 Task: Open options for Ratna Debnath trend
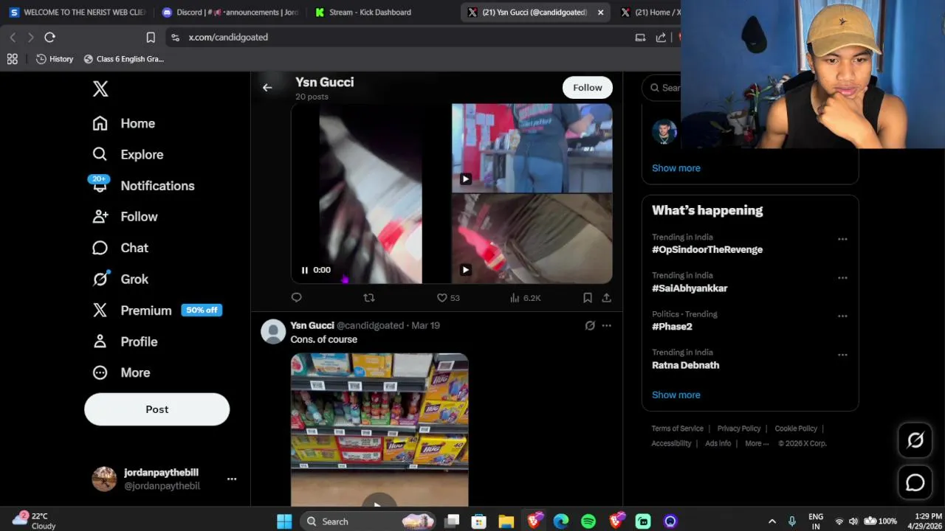point(842,355)
